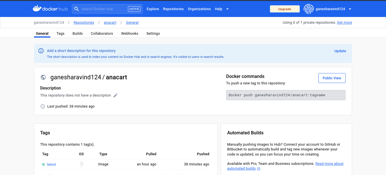Click the docker push command box

point(286,95)
